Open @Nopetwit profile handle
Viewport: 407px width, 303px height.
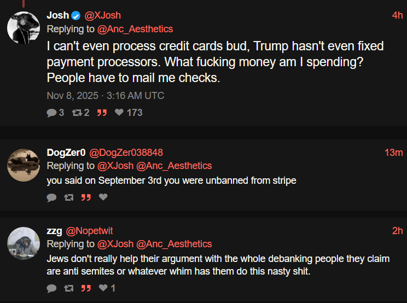[89, 231]
